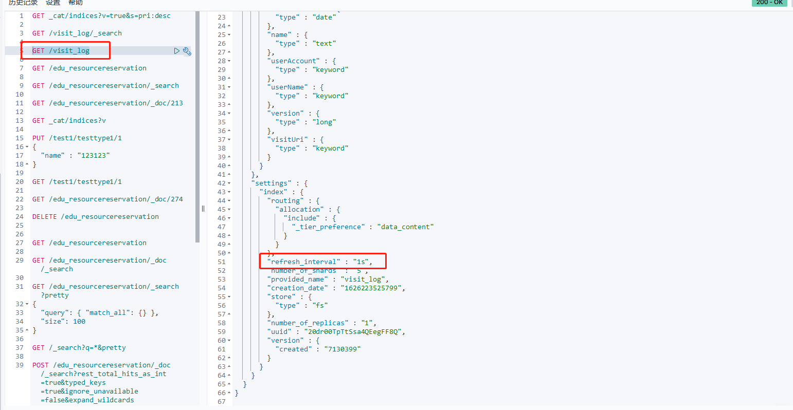Open the 设置 settings menu
The height and width of the screenshot is (410, 793).
[x=53, y=3]
